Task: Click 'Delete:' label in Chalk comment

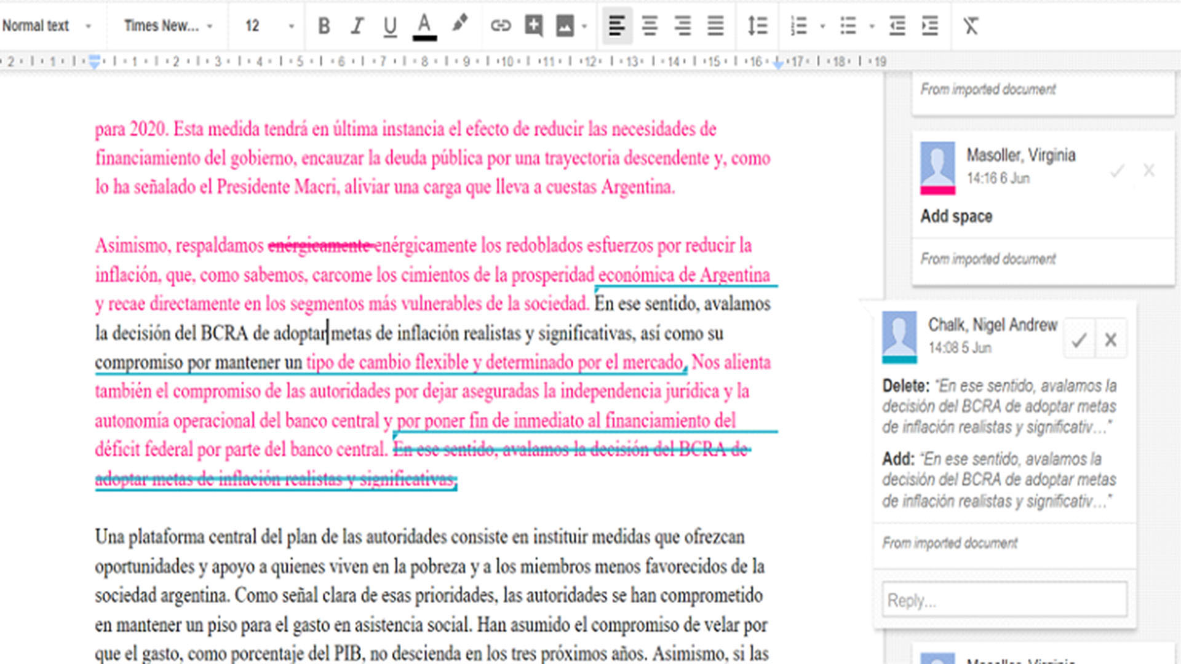Action: pyautogui.click(x=905, y=386)
